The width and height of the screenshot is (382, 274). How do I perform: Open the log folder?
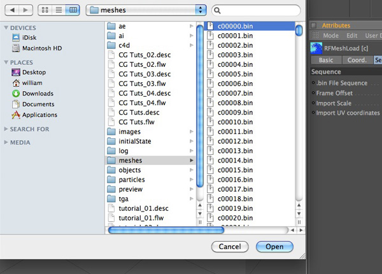[x=150, y=151]
